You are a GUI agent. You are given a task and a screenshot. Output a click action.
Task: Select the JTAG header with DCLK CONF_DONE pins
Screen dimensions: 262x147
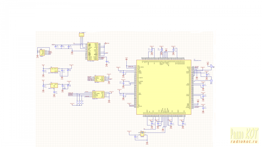pos(98,95)
